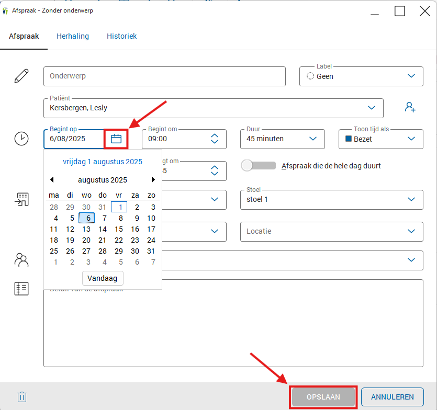Click the Onderwerp input field
The height and width of the screenshot is (410, 437).
point(164,76)
